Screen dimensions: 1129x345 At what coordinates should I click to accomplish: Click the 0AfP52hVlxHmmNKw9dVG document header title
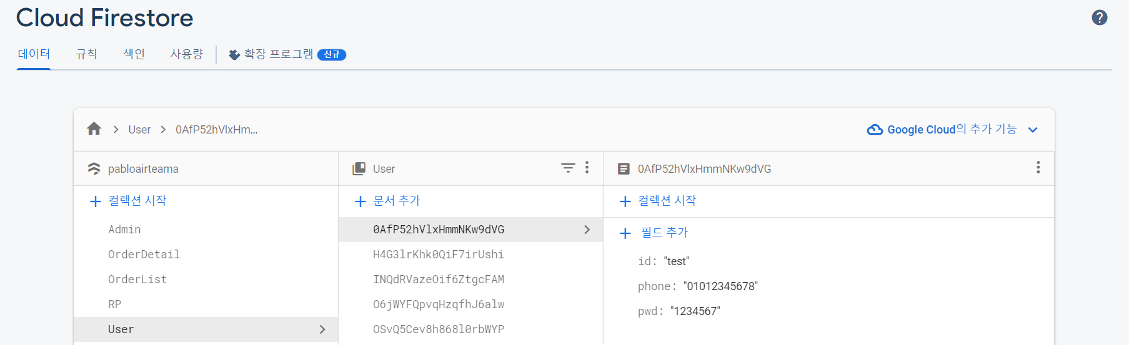coord(704,169)
